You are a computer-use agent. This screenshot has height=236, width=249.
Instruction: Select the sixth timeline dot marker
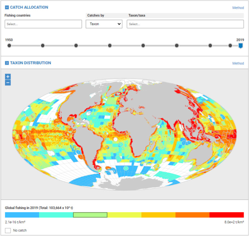pyautogui.click(x=177, y=46)
